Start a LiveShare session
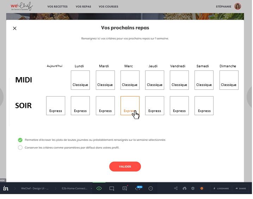Image resolution: width=253 pixels, height=199 pixels. pos(221,188)
